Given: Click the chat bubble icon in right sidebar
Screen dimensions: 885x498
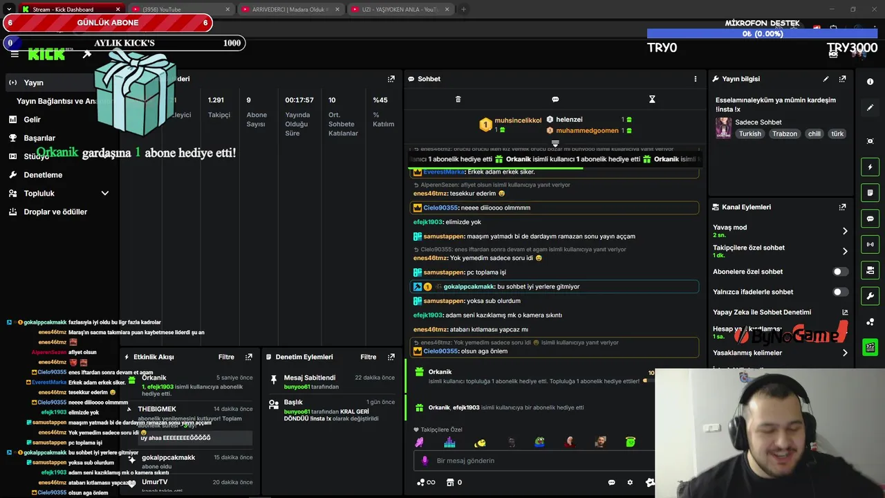Looking at the screenshot, I should pos(870,219).
